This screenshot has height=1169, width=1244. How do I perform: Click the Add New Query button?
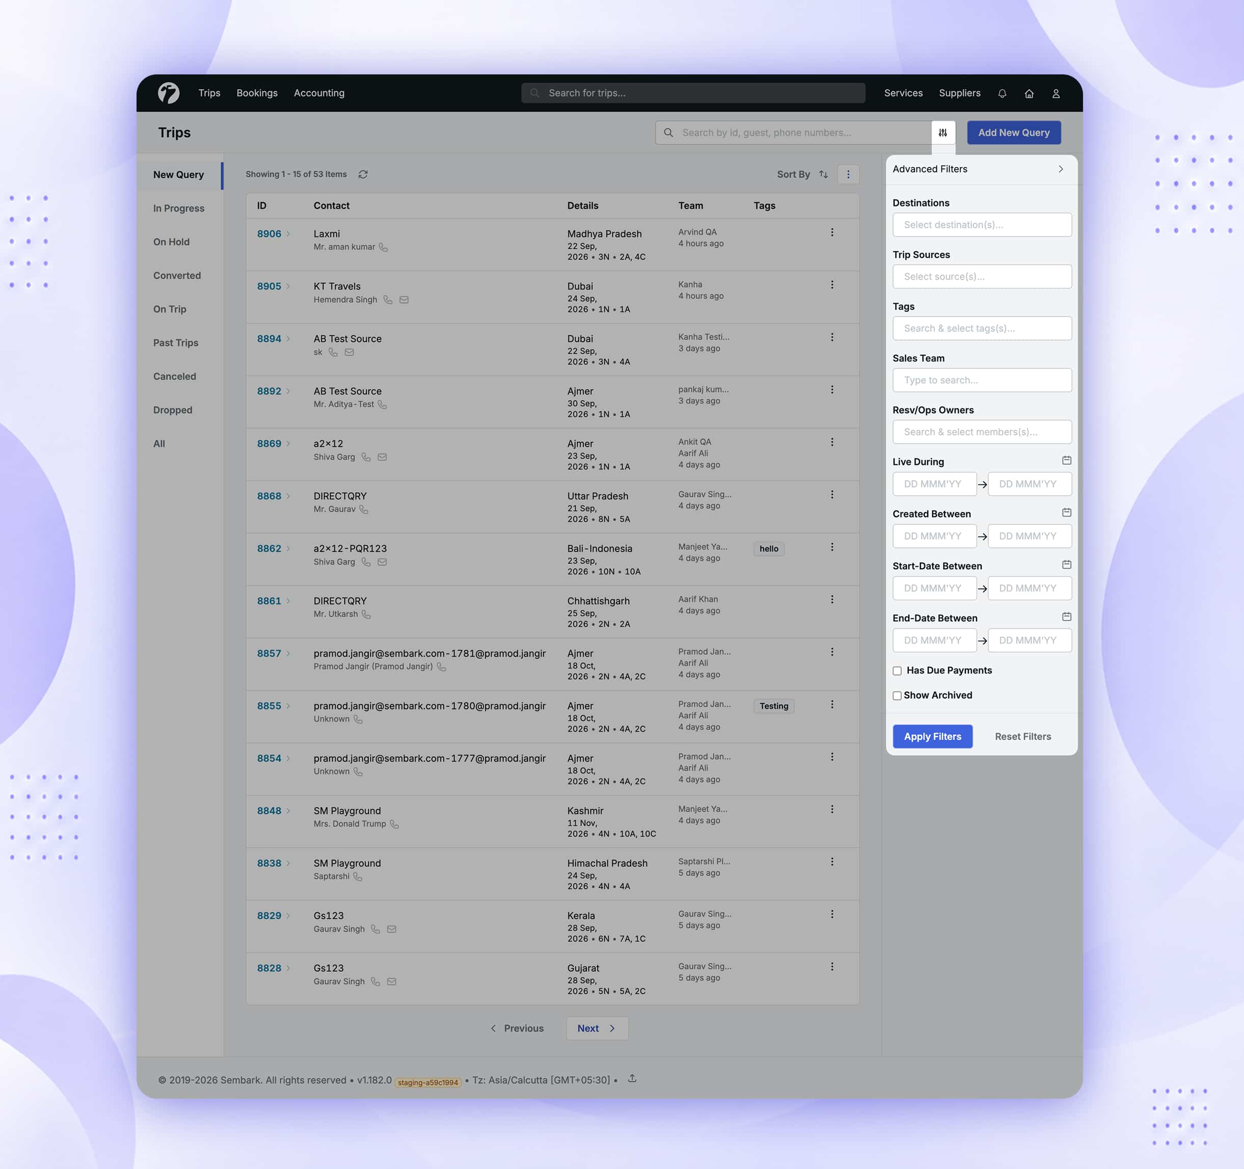pos(1014,132)
